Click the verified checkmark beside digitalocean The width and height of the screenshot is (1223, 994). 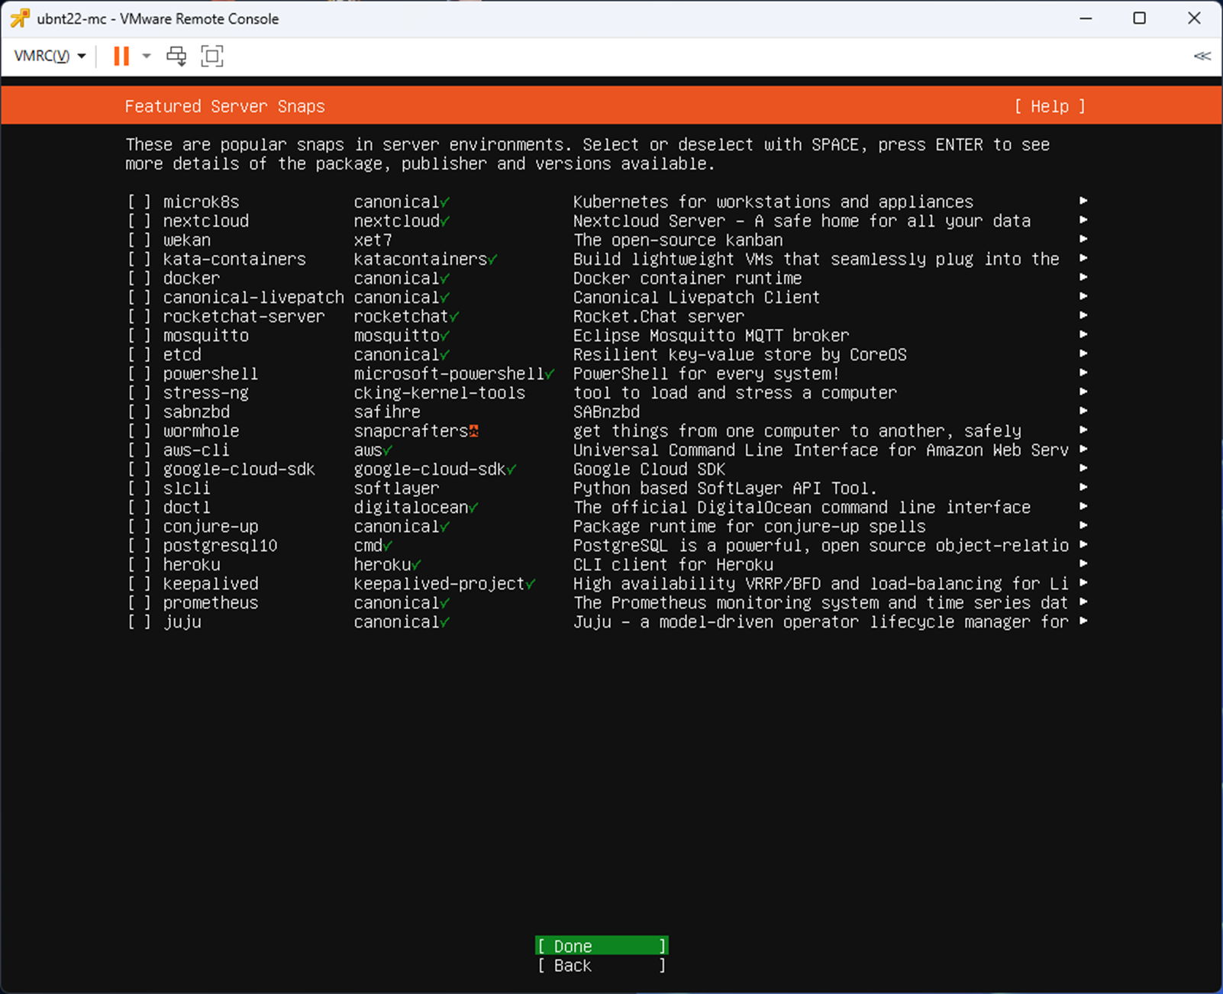click(x=473, y=508)
